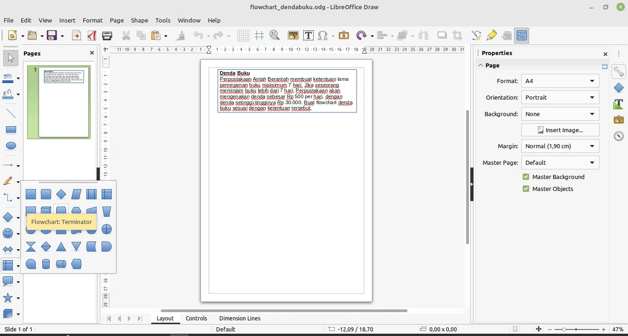This screenshot has width=628, height=336.
Task: Choose the Insert Line tool
Action: [x=11, y=113]
